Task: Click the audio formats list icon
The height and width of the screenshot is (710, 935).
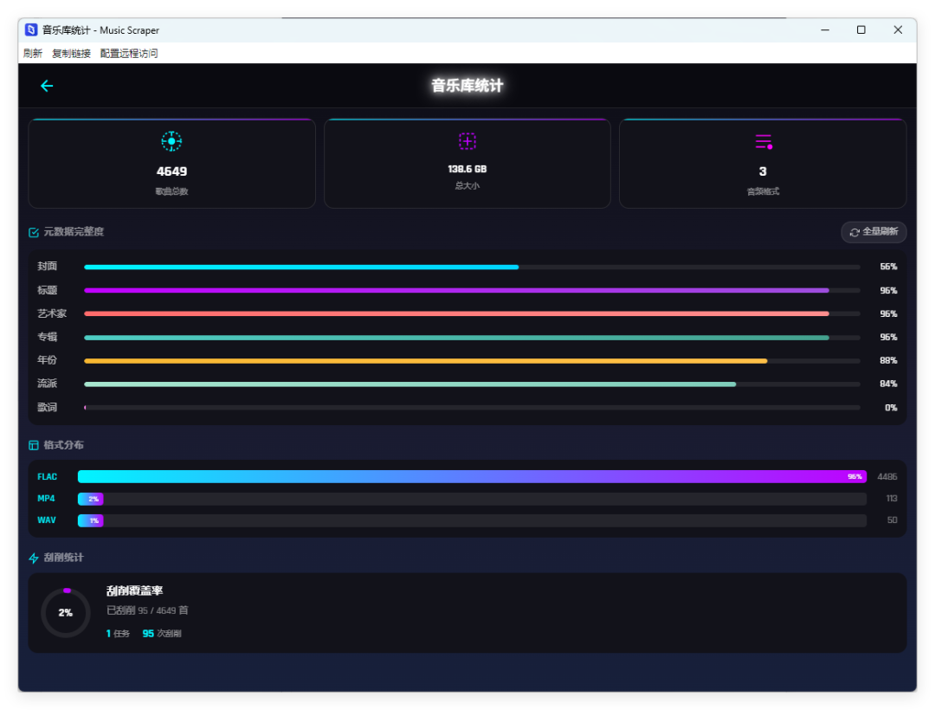Action: (764, 142)
